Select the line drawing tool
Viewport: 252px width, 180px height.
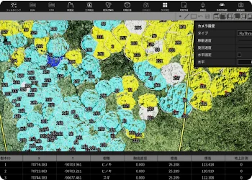point(186,16)
